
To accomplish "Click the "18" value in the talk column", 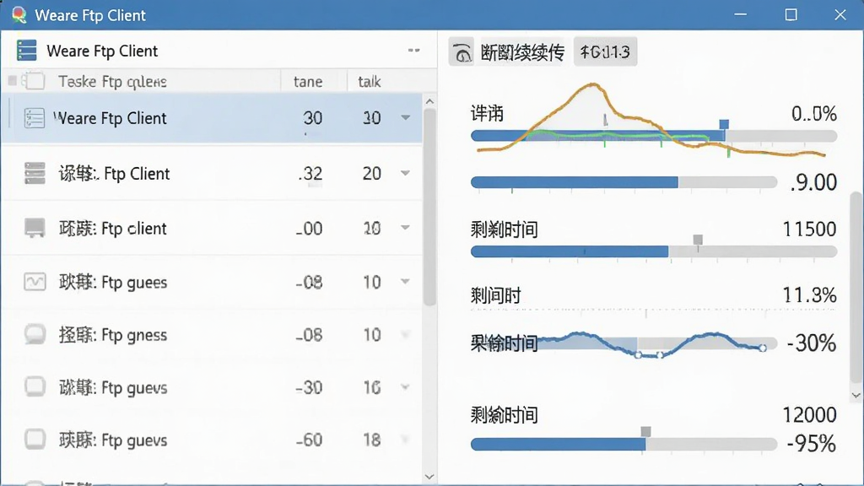I will coord(372,440).
